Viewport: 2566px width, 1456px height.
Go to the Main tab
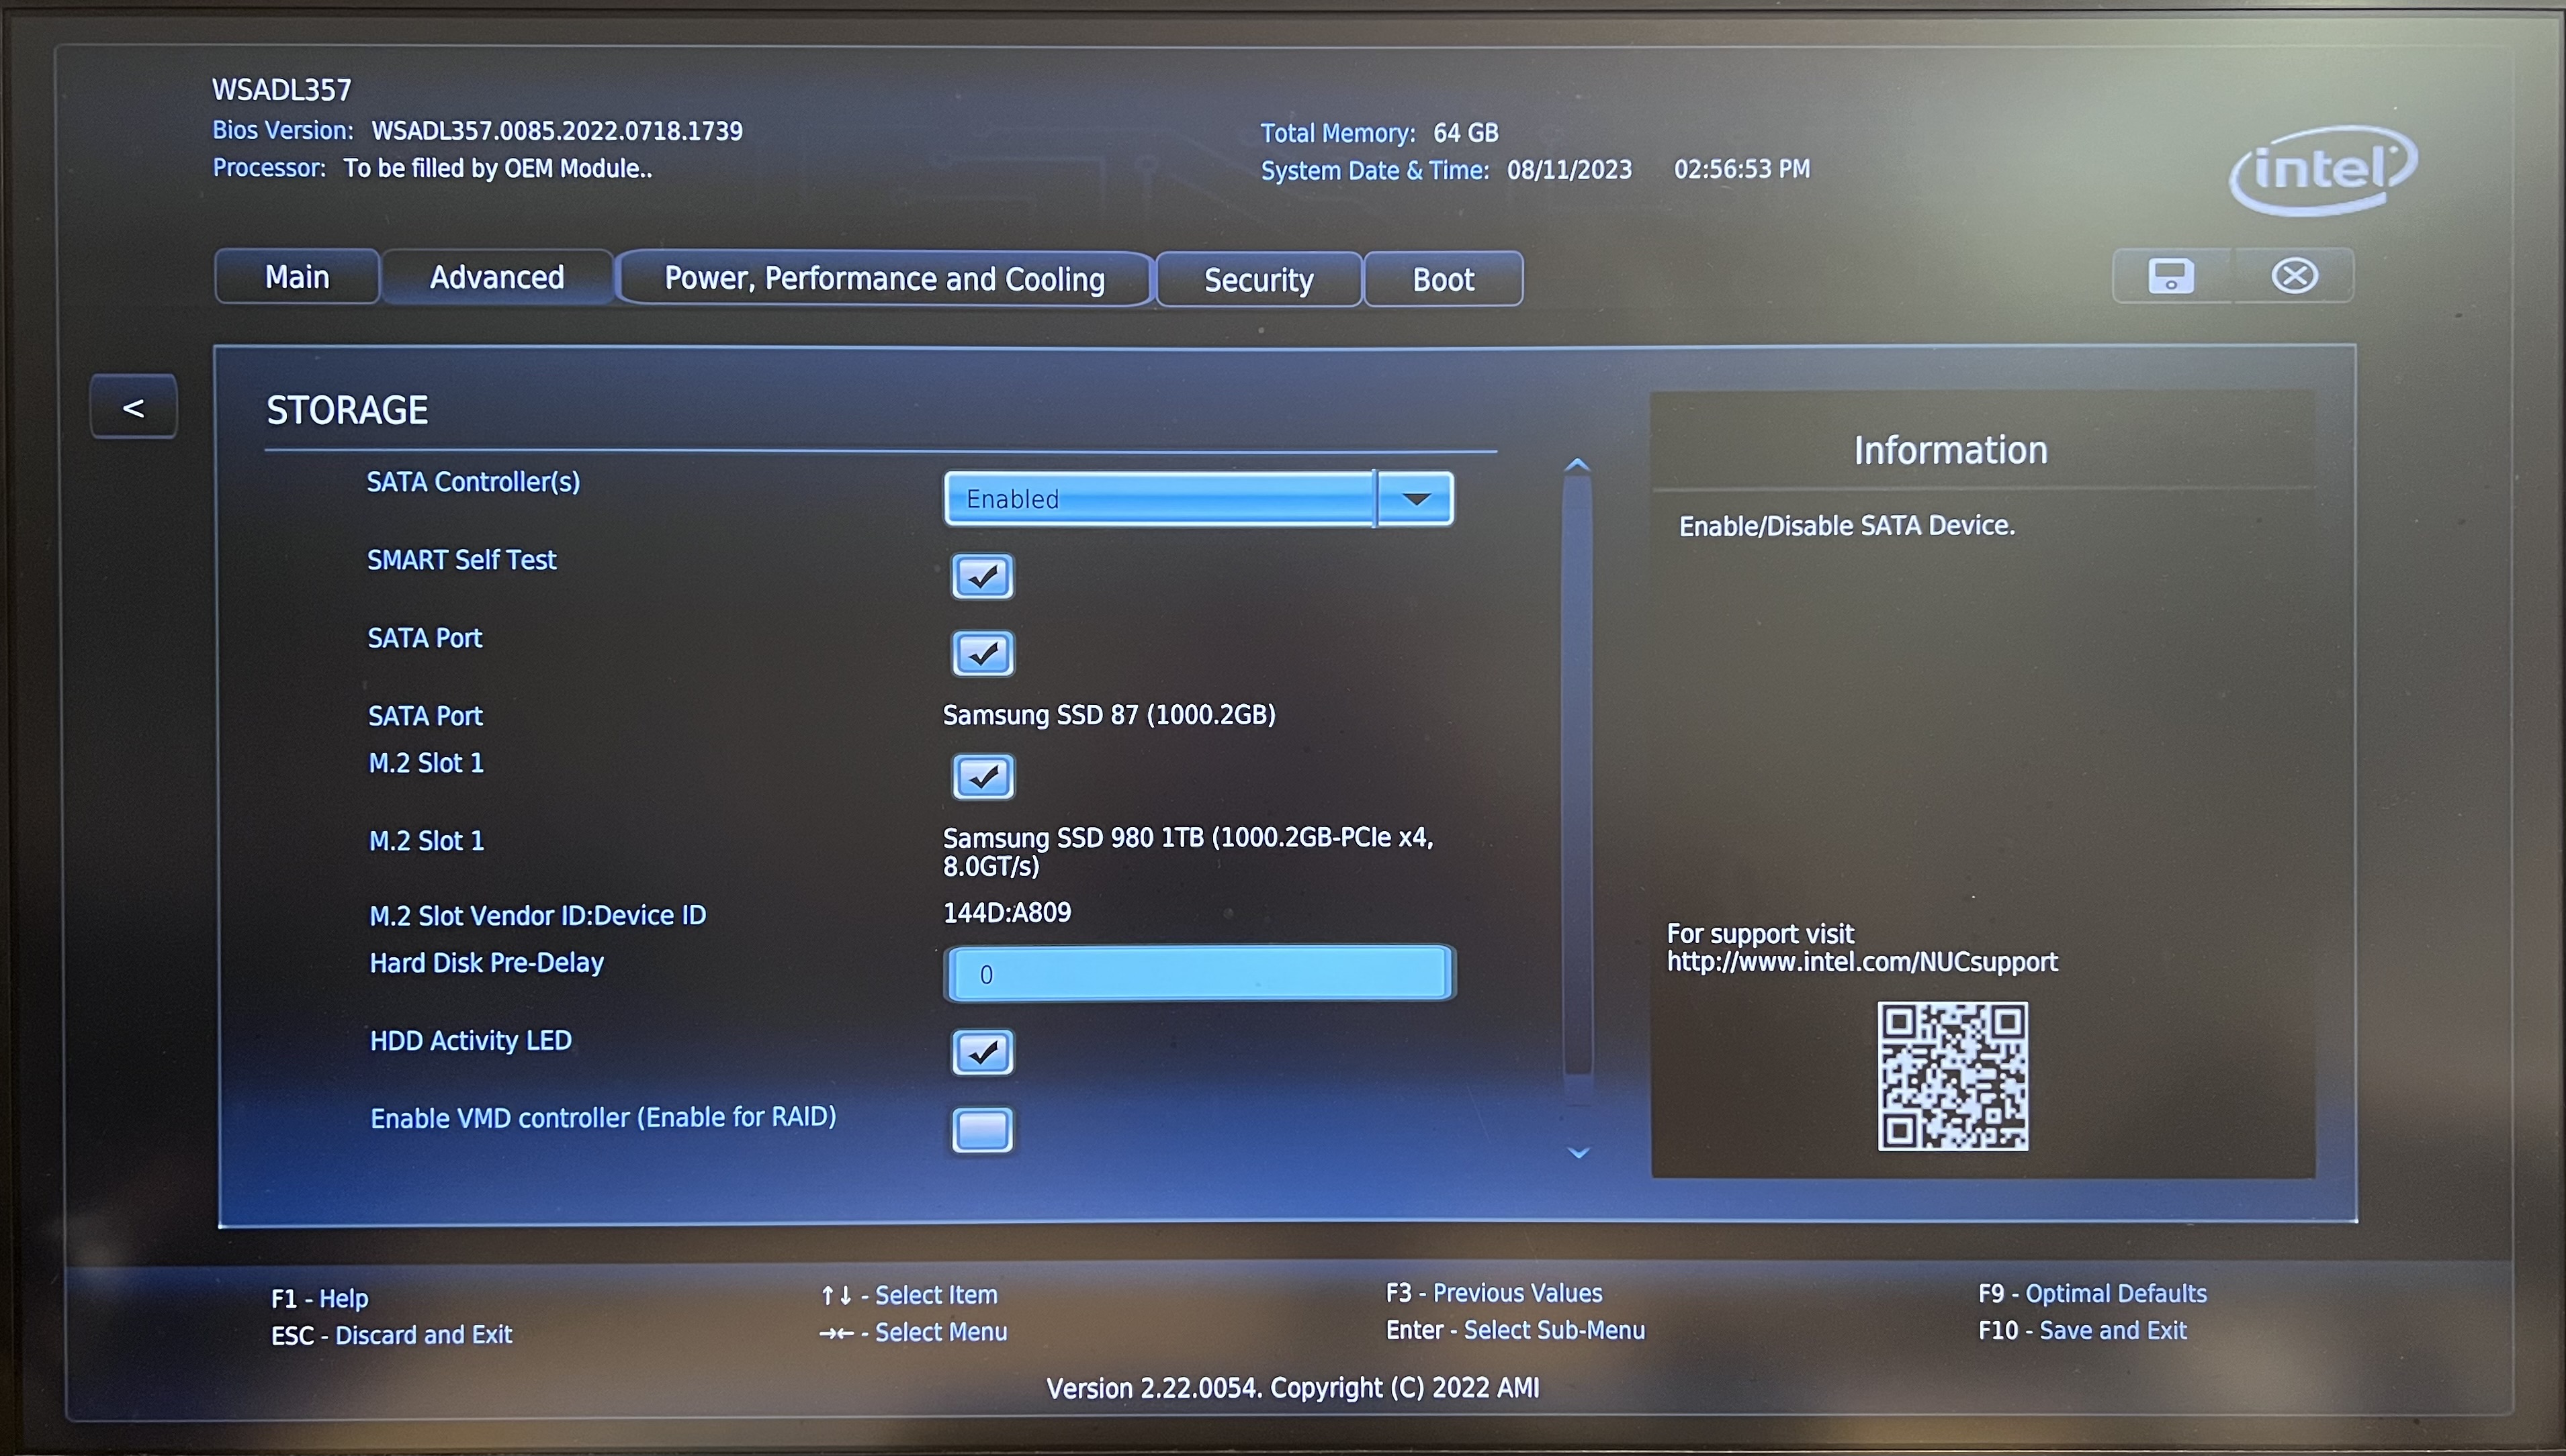pos(296,276)
